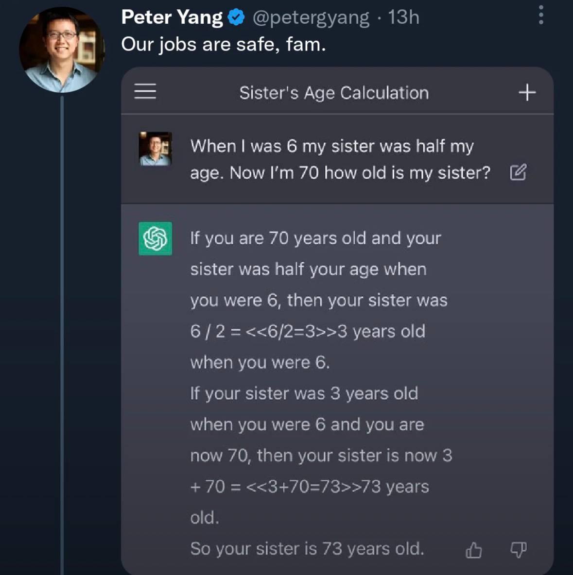Viewport: 573px width, 575px height.
Task: Expand the chat options via the hamburger icon
Action: click(x=144, y=92)
